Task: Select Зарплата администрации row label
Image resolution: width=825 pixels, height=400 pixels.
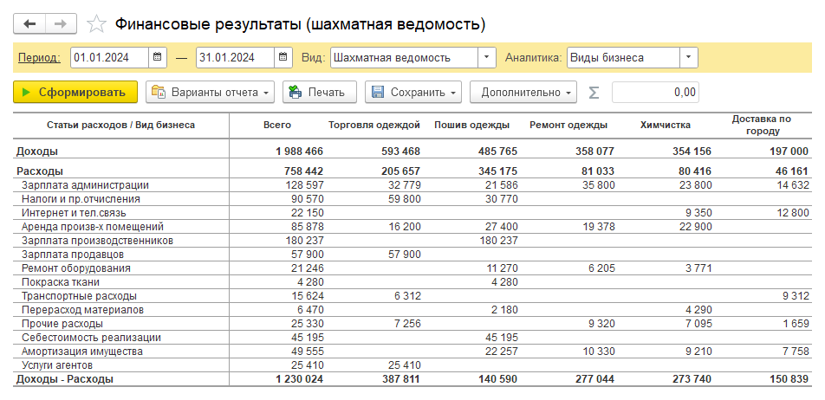Action: (x=85, y=185)
